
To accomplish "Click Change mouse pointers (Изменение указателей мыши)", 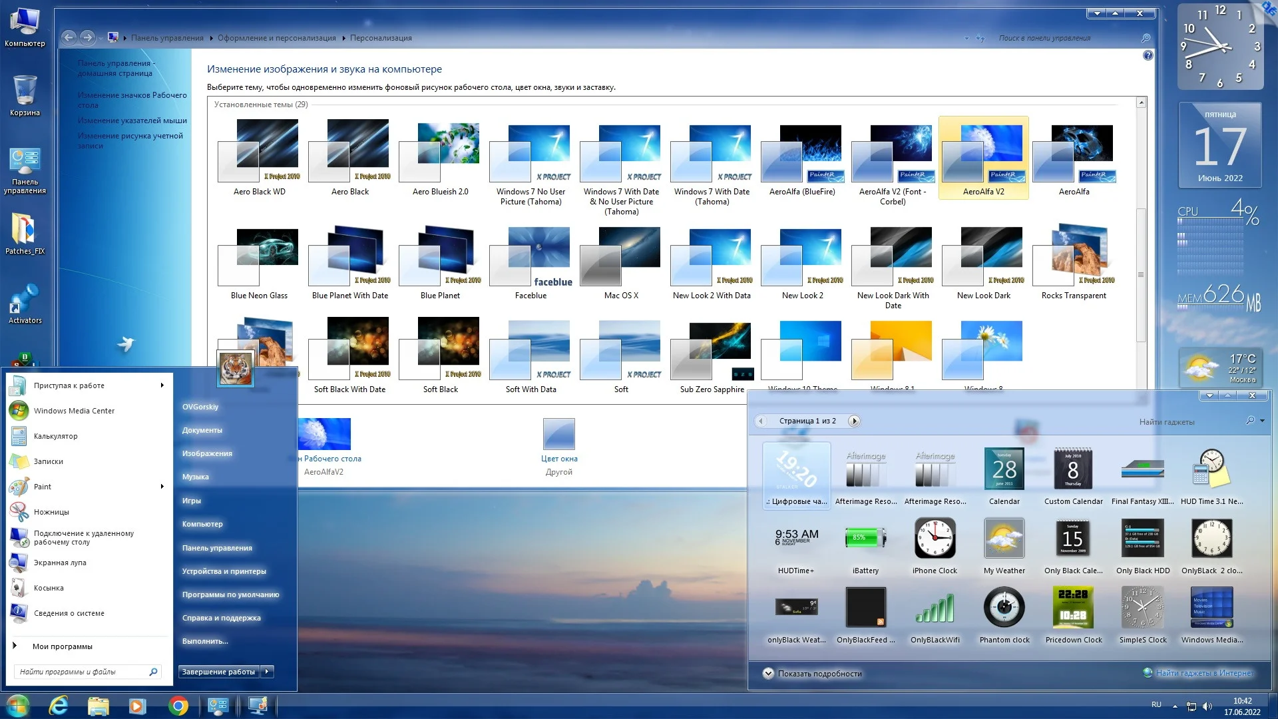I will [132, 120].
